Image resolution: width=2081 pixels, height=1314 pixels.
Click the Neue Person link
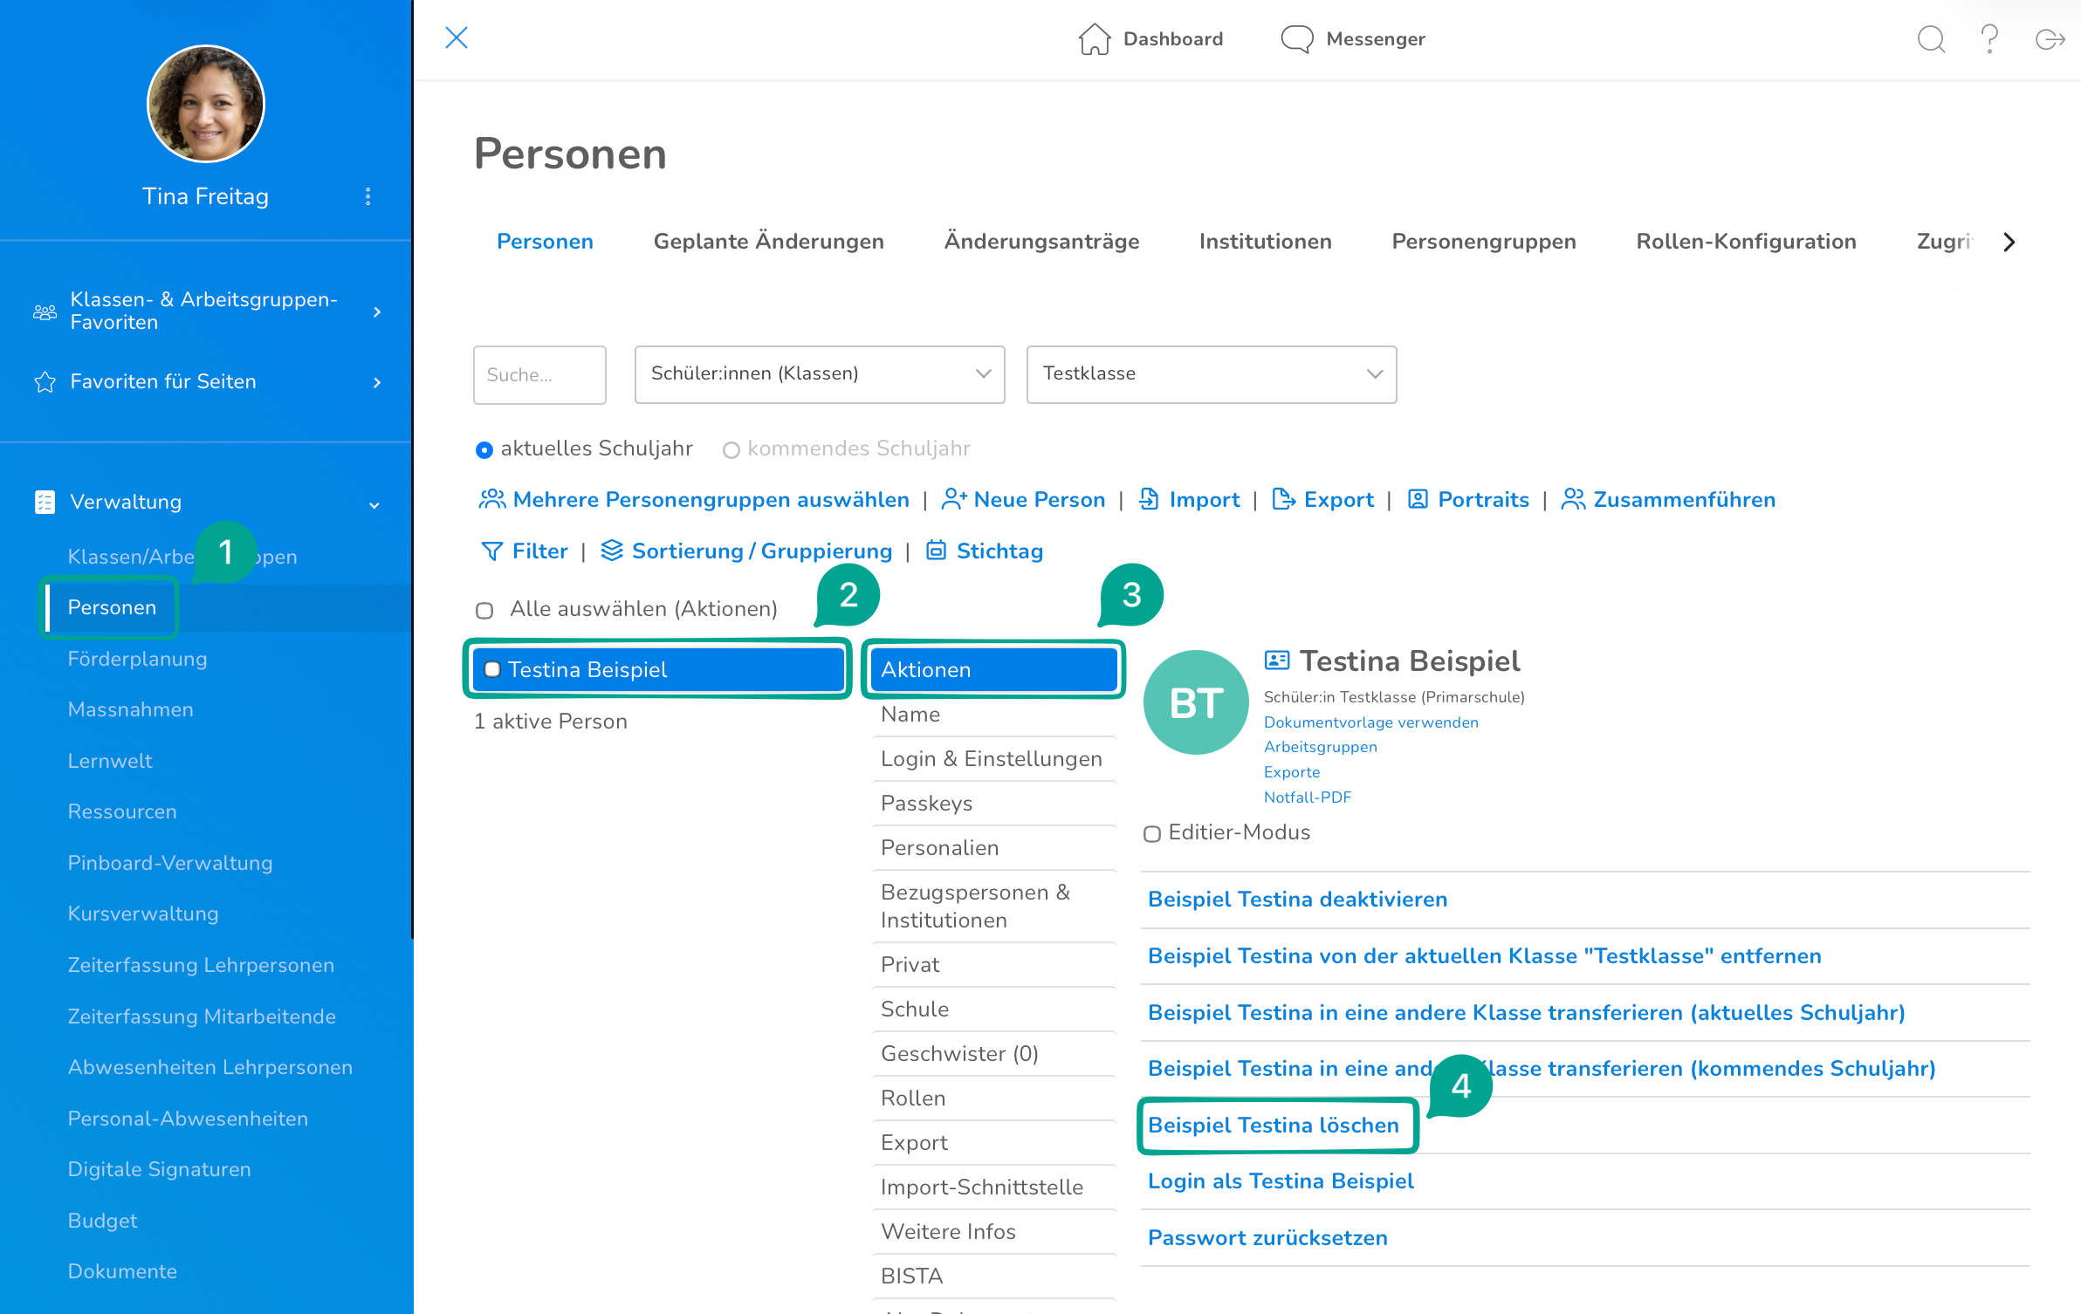(1039, 500)
